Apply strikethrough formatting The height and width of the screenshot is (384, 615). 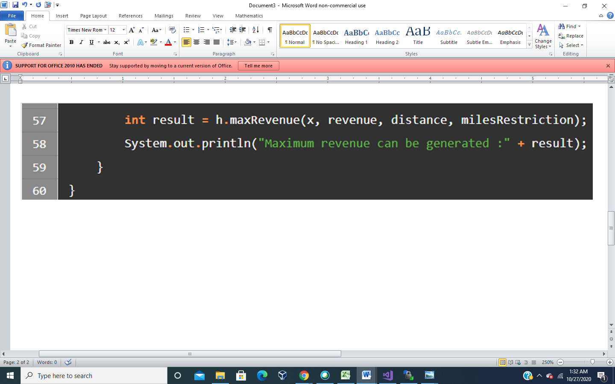(x=106, y=42)
